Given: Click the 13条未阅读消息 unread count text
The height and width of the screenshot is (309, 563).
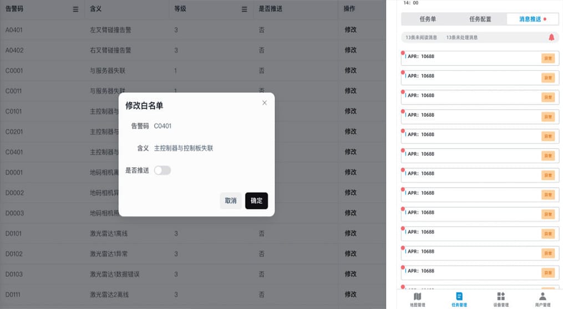Looking at the screenshot, I should click(421, 38).
